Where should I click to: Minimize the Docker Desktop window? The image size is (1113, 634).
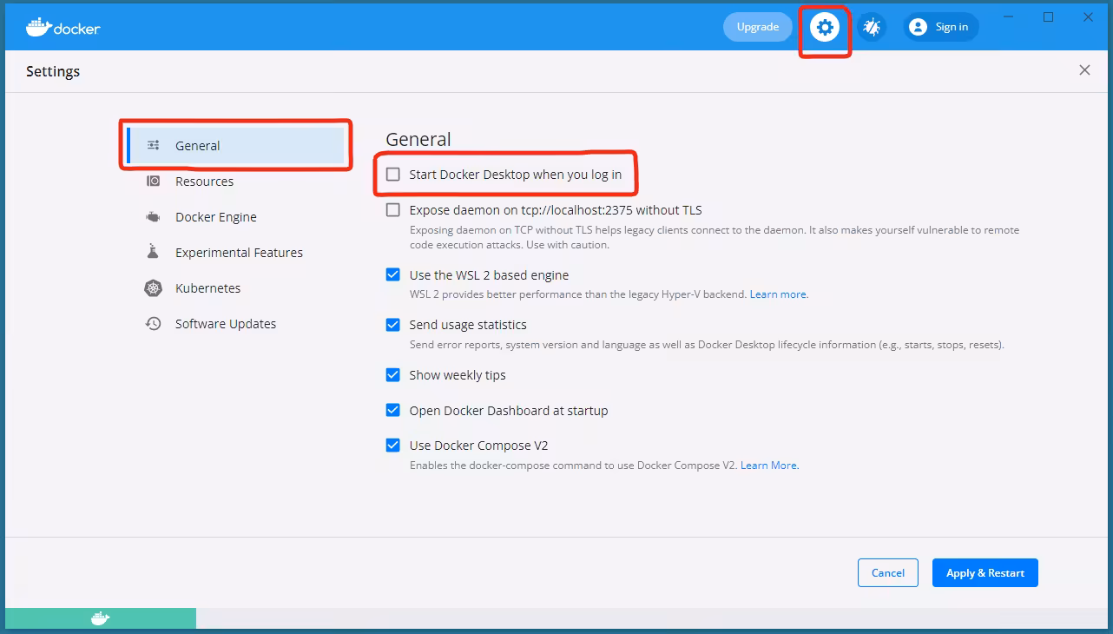[1009, 17]
